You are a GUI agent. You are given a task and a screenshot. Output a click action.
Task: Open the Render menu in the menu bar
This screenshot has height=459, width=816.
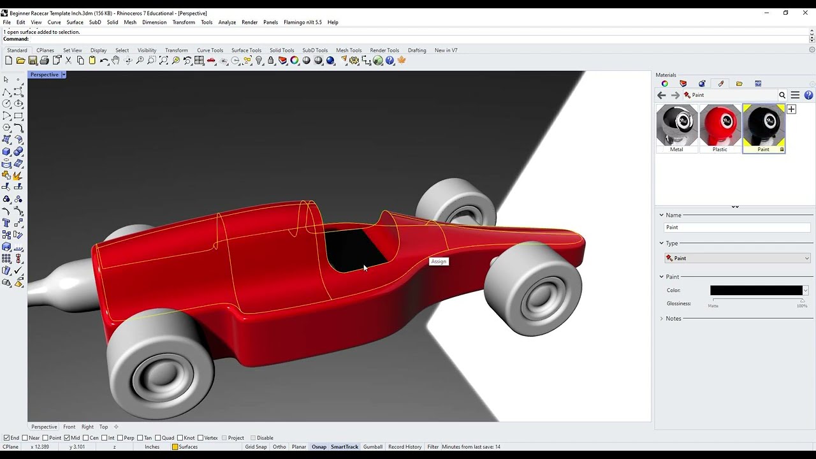click(x=249, y=22)
